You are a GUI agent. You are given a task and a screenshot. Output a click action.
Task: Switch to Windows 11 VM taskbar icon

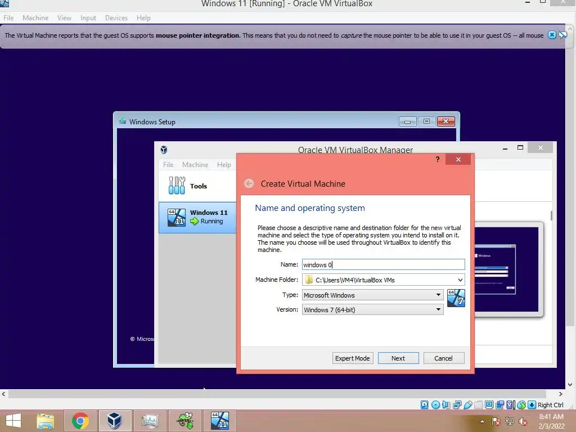[x=220, y=421]
